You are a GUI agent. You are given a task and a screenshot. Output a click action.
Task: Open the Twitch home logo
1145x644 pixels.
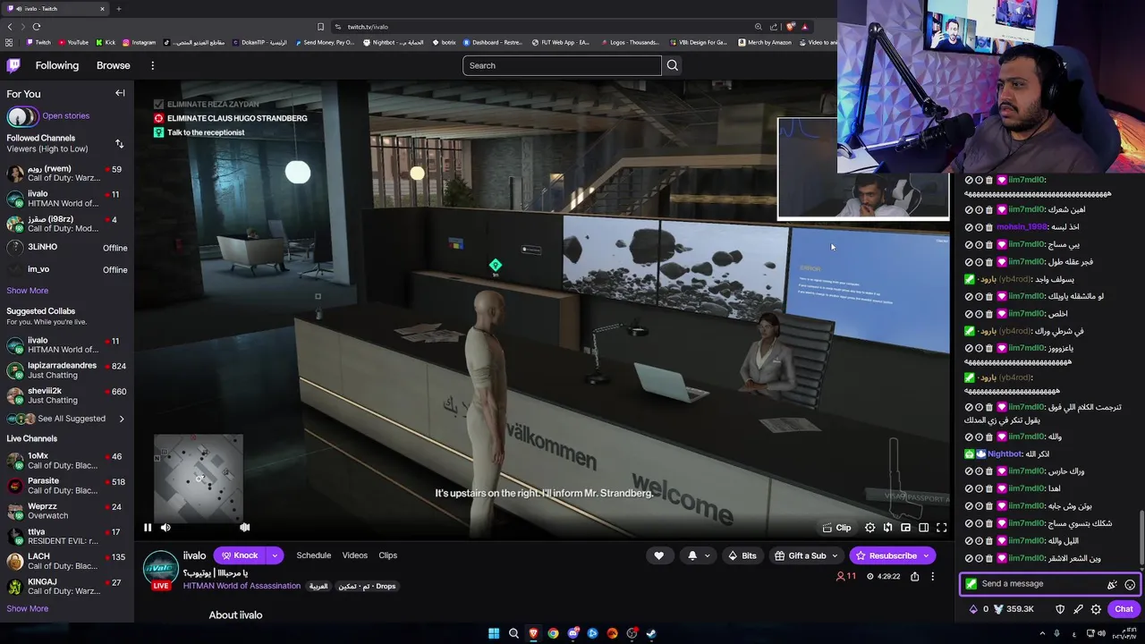pos(13,65)
